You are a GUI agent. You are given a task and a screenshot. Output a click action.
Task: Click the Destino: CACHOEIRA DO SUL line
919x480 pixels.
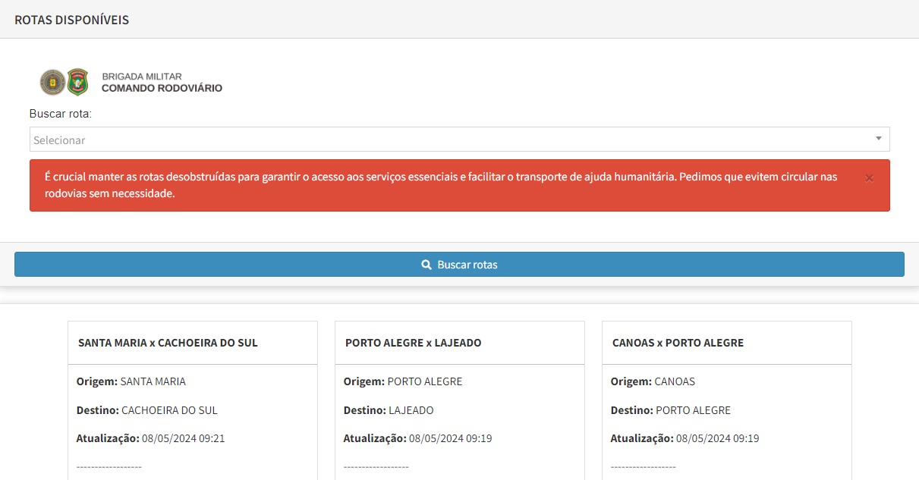tap(147, 410)
